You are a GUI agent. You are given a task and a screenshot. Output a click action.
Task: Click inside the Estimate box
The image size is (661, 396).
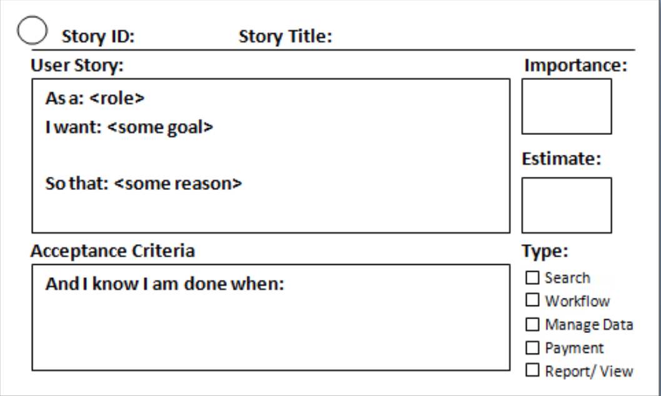[x=567, y=205]
